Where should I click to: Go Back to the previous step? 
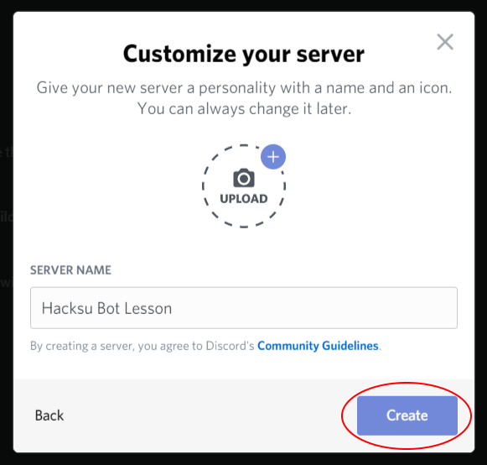[x=49, y=415]
